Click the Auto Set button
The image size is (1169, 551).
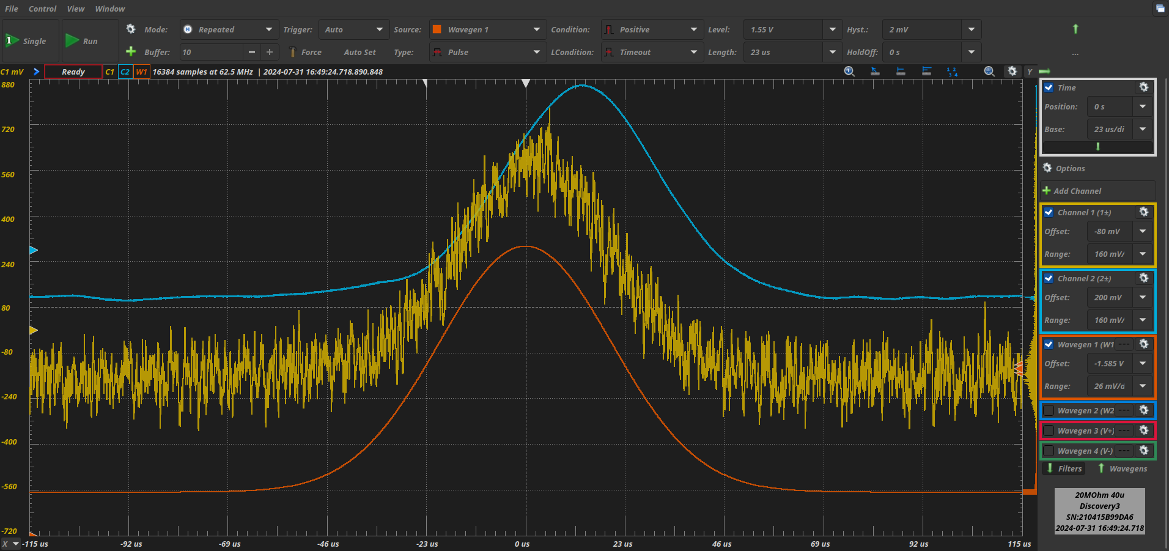click(360, 52)
